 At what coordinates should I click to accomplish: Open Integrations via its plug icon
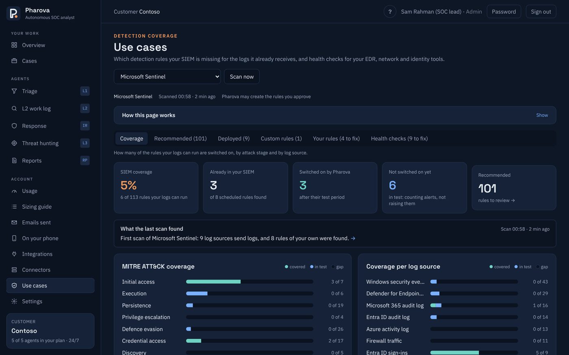[14, 254]
